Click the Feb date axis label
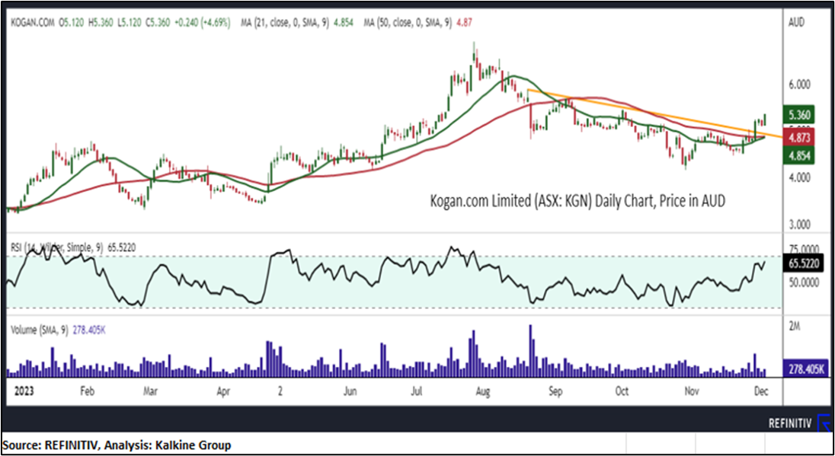This screenshot has width=835, height=456. 87,391
